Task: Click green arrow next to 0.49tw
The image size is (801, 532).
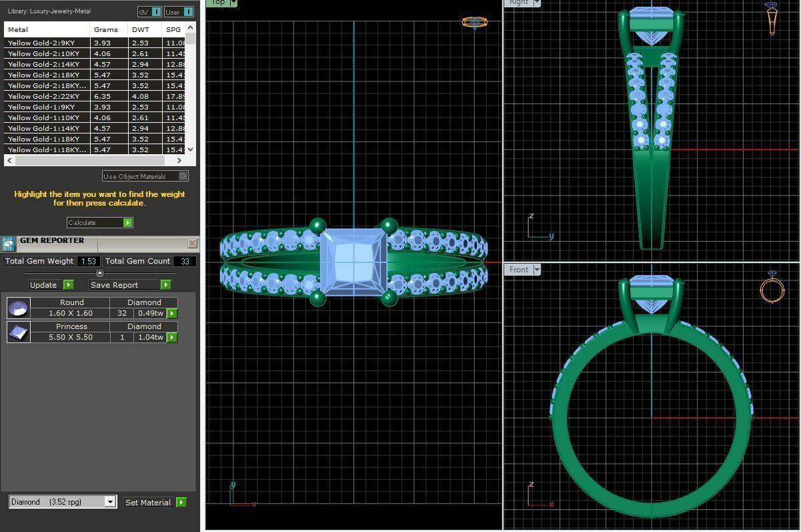Action: coord(172,313)
